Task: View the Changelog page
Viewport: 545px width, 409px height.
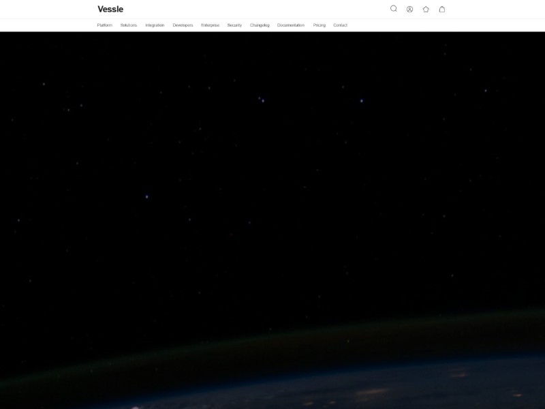Action: (x=260, y=25)
